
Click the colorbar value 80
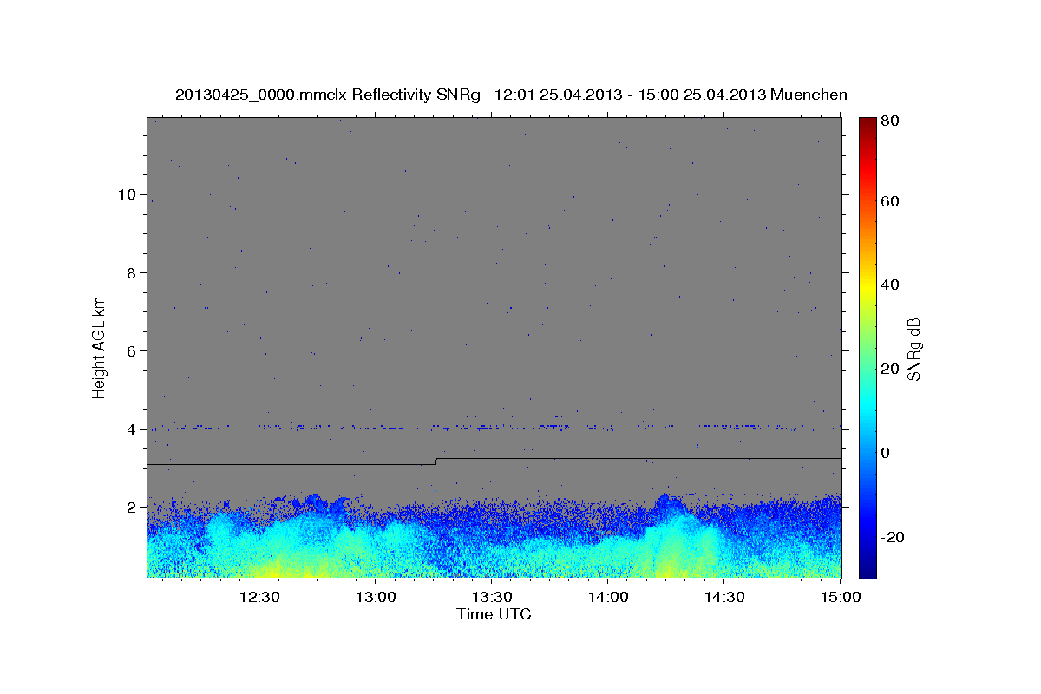890,121
